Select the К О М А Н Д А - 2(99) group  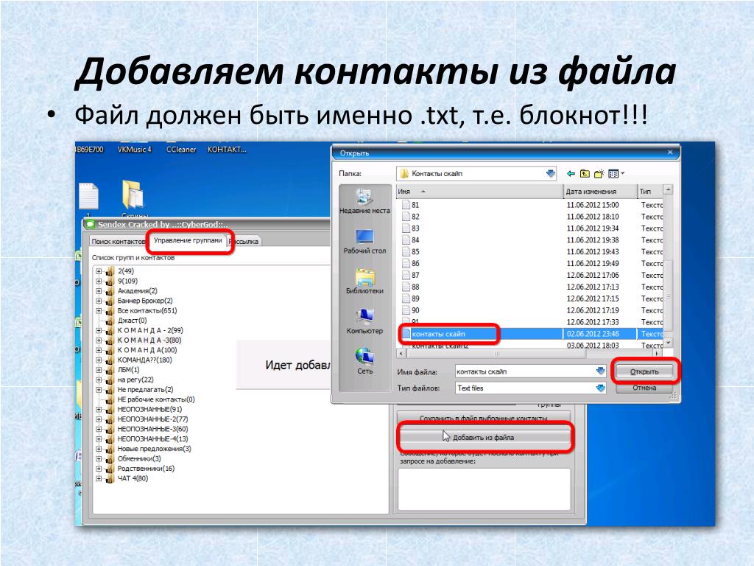pos(150,331)
